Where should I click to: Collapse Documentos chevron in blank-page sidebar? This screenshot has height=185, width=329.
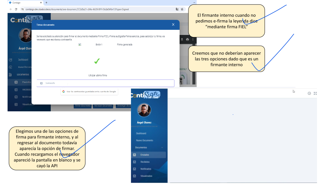(162, 148)
